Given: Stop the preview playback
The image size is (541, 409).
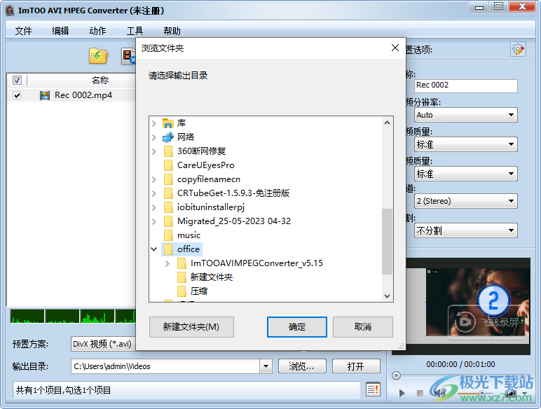Looking at the screenshot, I should click(420, 393).
